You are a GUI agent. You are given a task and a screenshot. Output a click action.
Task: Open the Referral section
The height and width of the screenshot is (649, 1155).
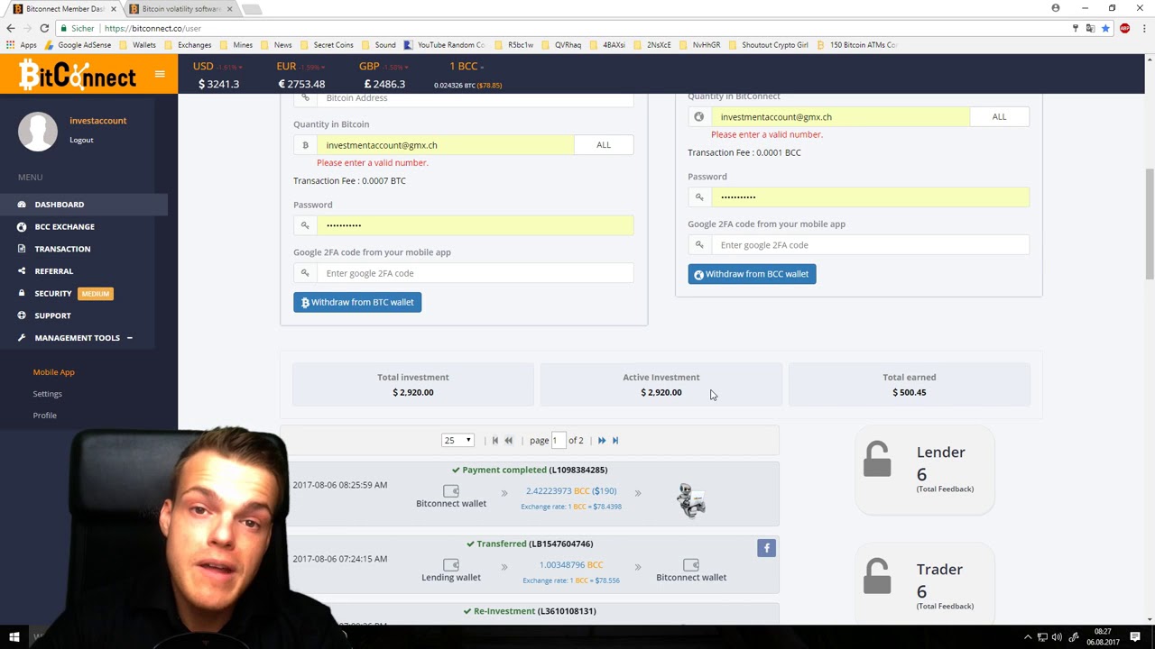click(53, 270)
